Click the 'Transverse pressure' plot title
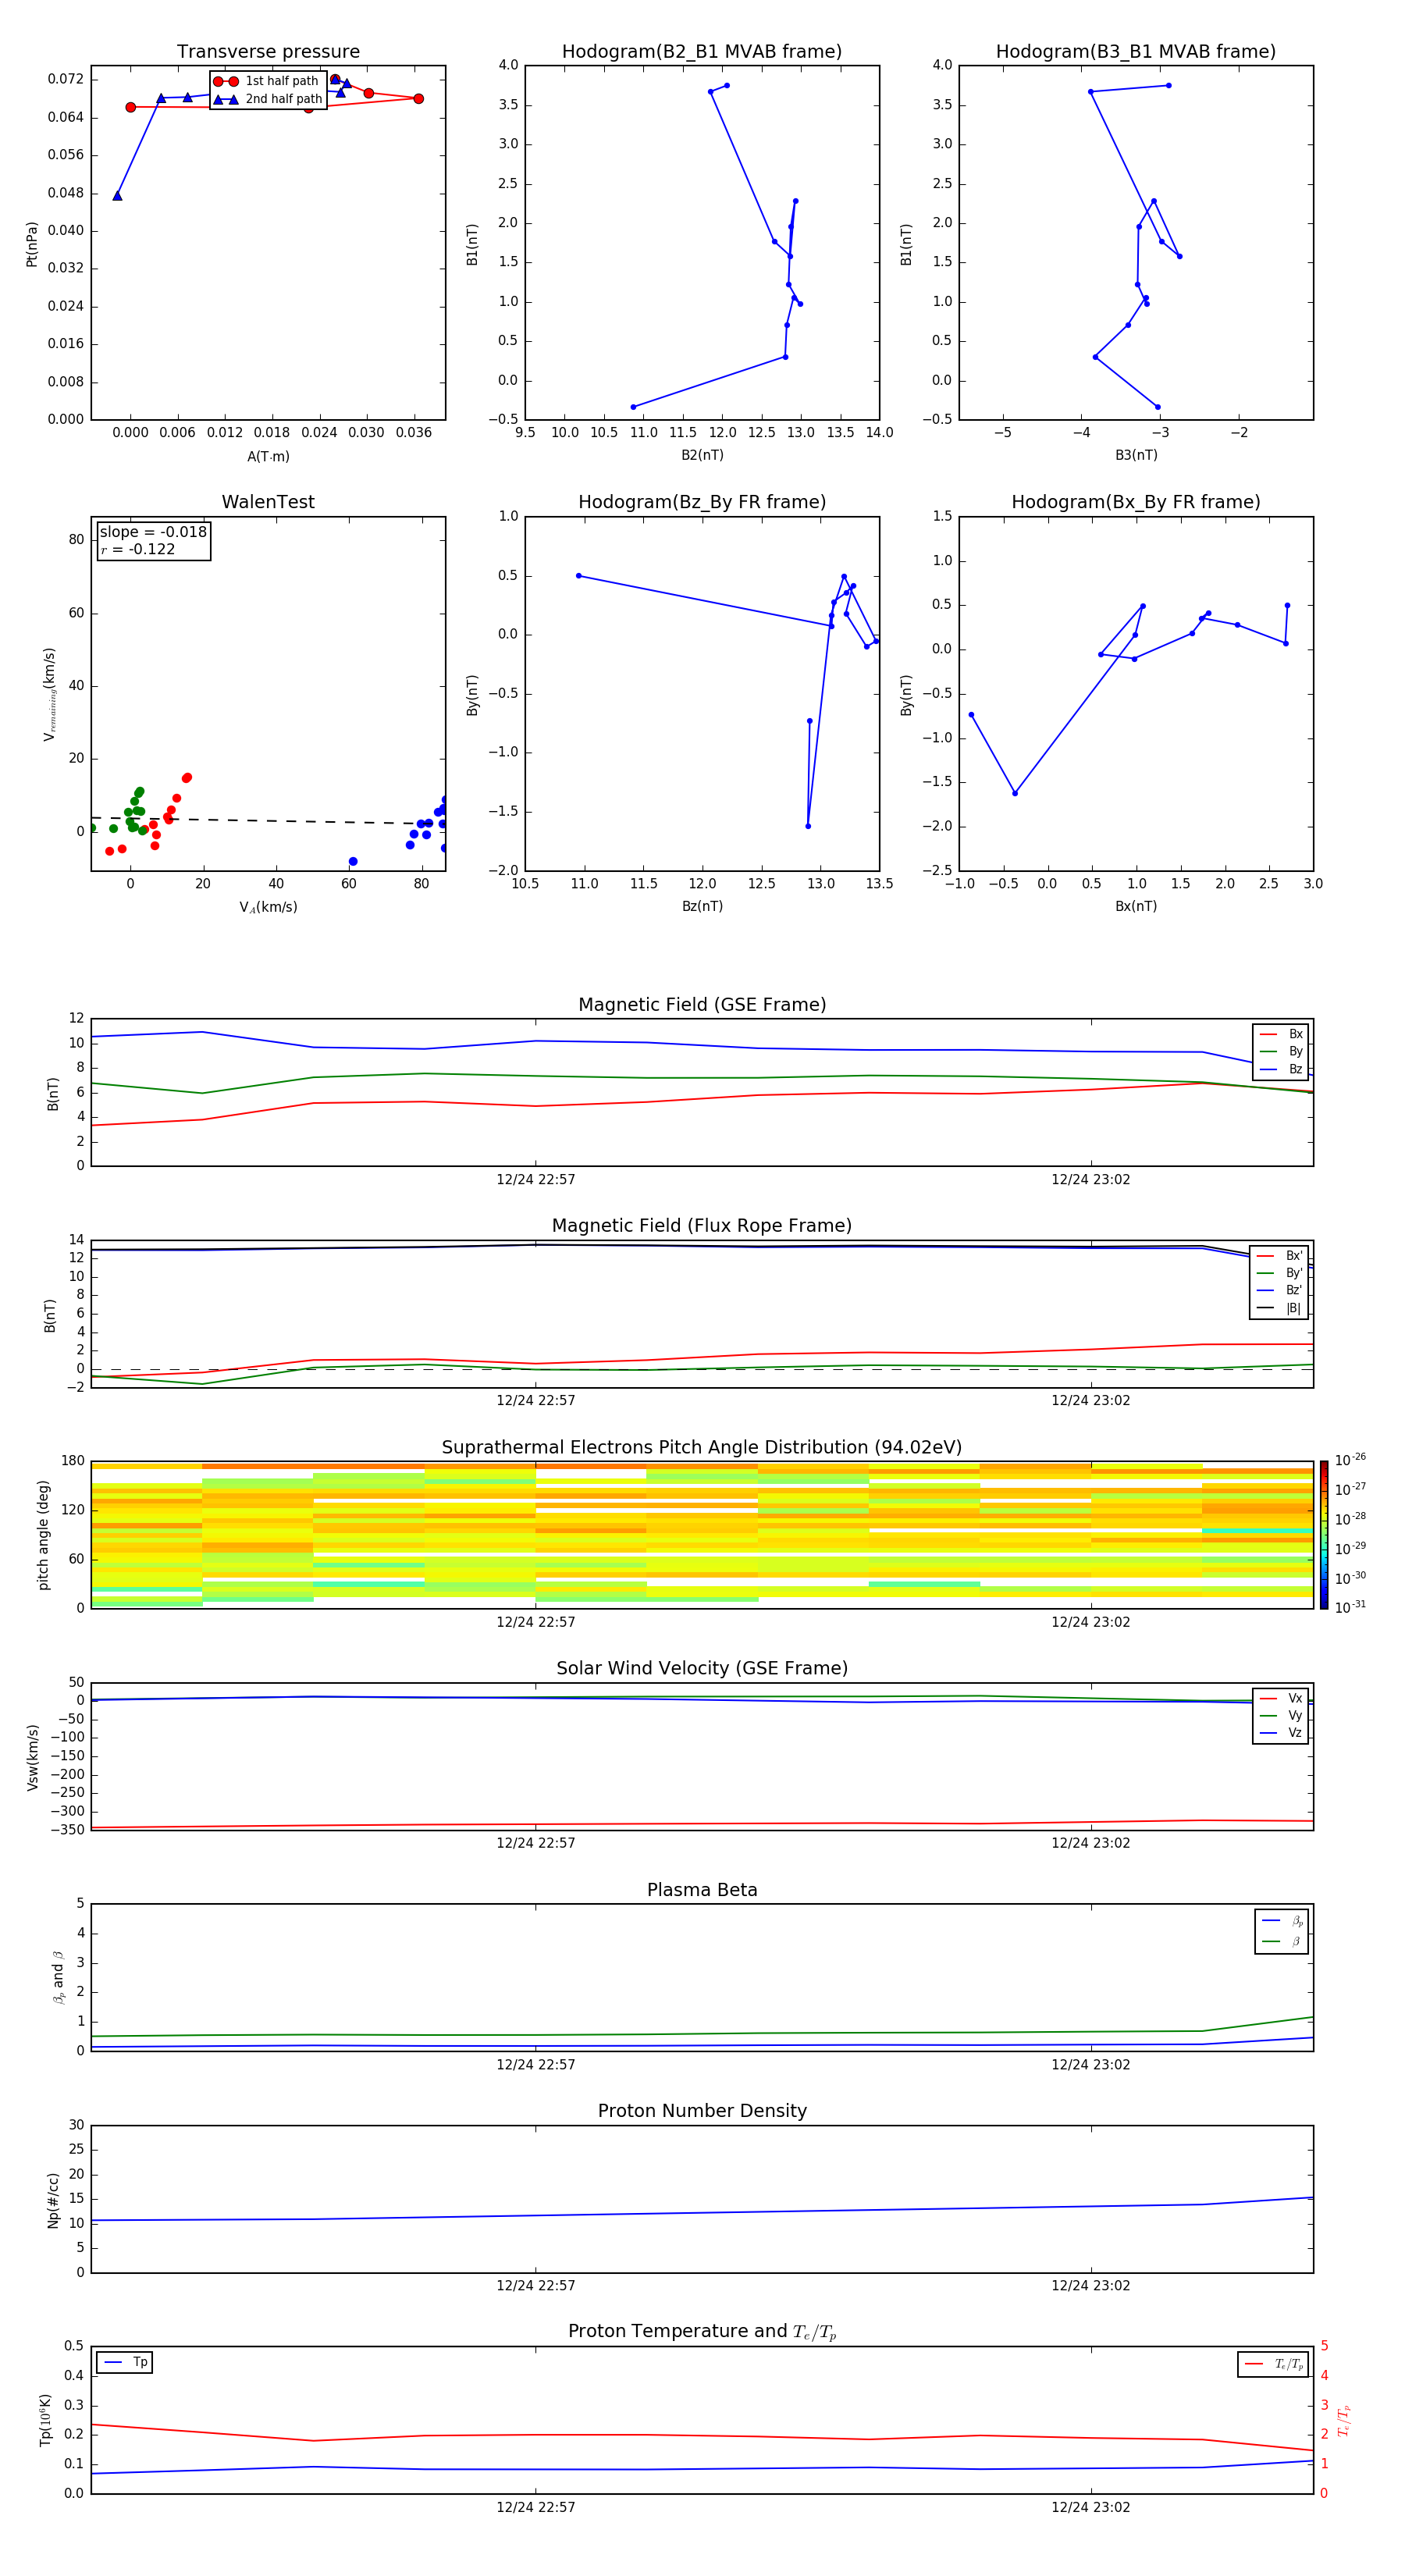This screenshot has width=1405, height=2576. (268, 52)
